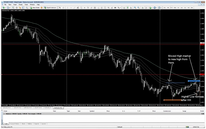Open the Templates dropdown

point(160,8)
